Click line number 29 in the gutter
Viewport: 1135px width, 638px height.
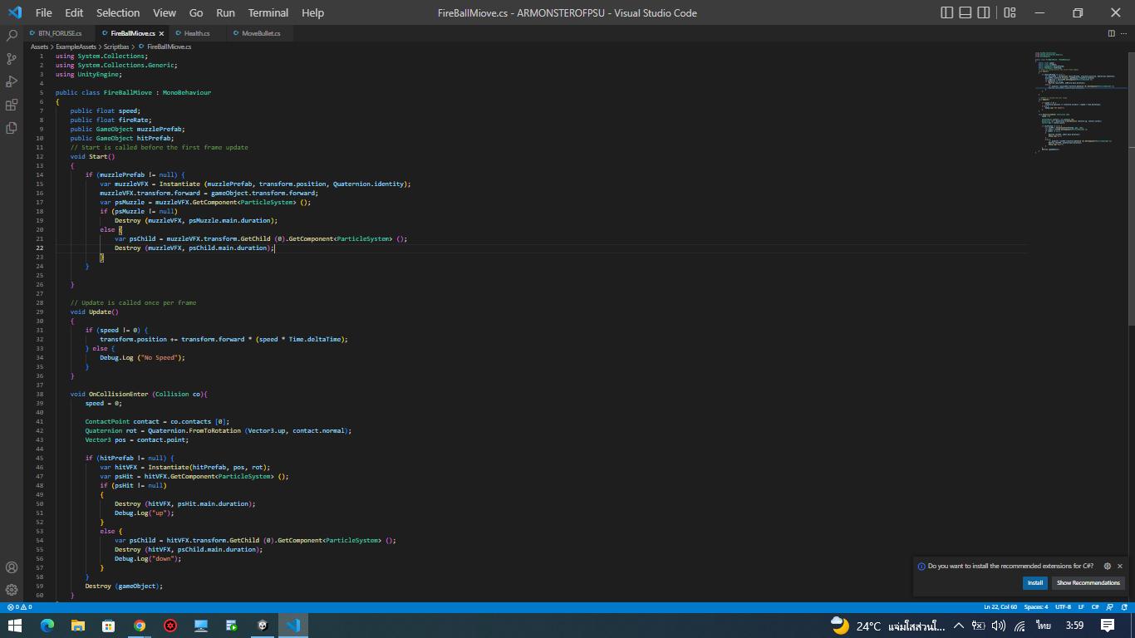pyautogui.click(x=40, y=312)
